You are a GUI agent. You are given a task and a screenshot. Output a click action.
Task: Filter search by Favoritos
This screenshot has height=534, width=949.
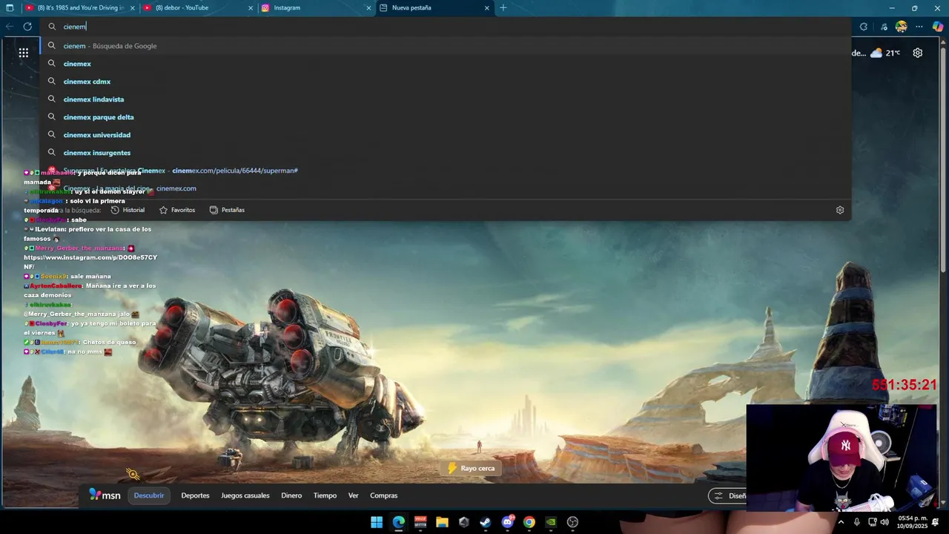177,210
